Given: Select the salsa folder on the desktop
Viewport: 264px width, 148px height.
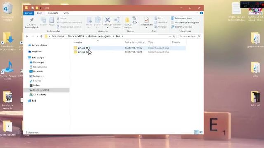Looking at the screenshot, I should tap(255, 69).
